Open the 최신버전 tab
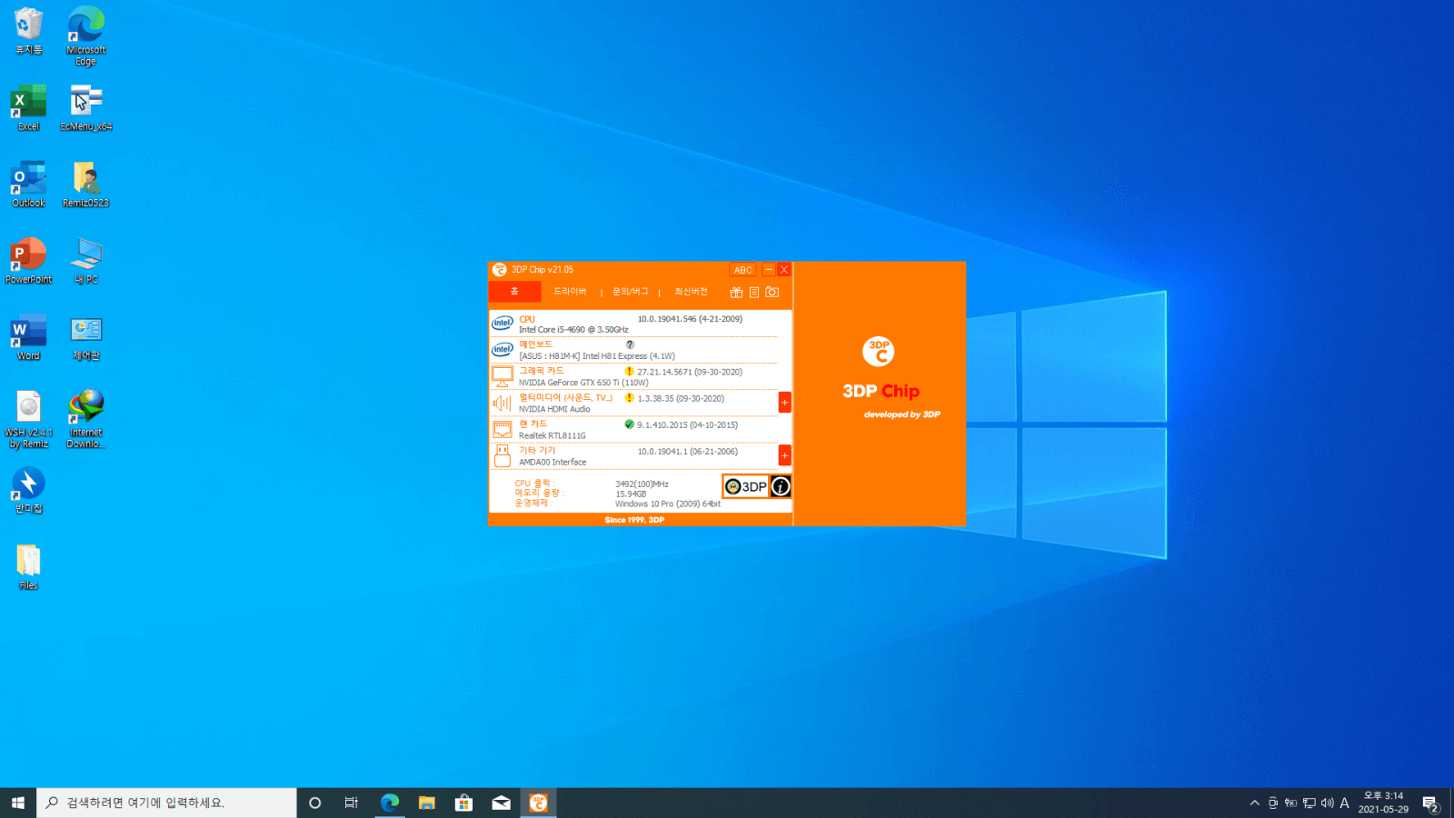This screenshot has width=1454, height=818. click(691, 291)
